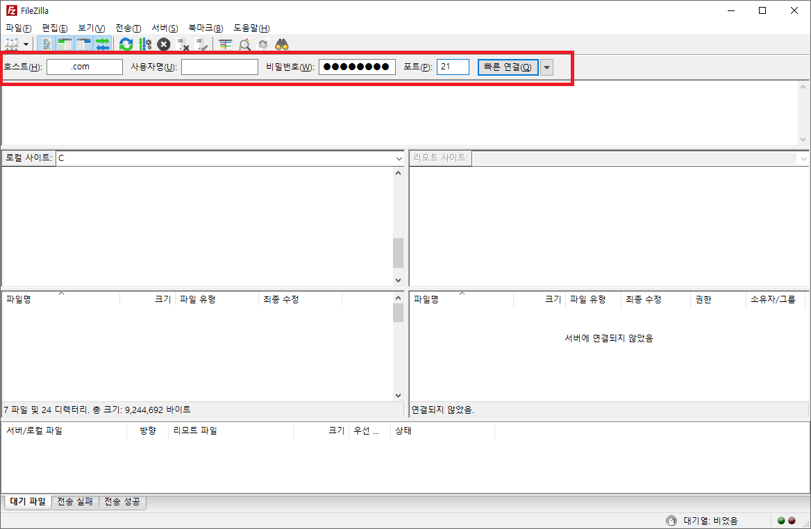Open the 서버 menu
This screenshot has width=811, height=529.
pyautogui.click(x=165, y=28)
